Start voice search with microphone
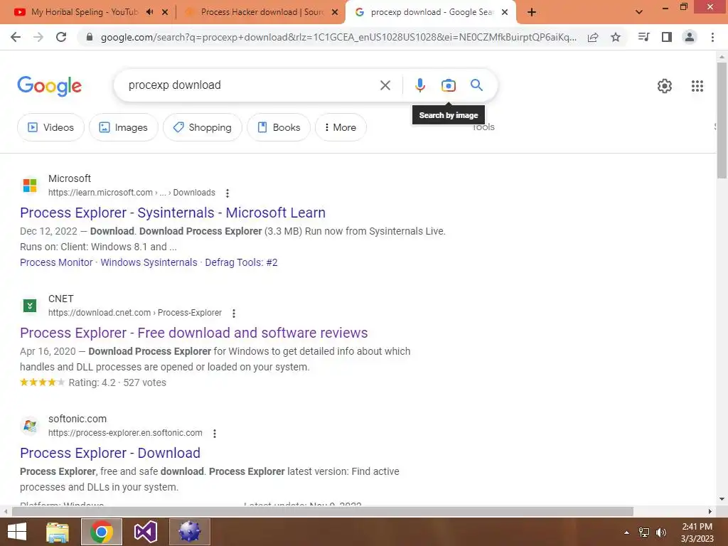The image size is (728, 546). tap(419, 85)
